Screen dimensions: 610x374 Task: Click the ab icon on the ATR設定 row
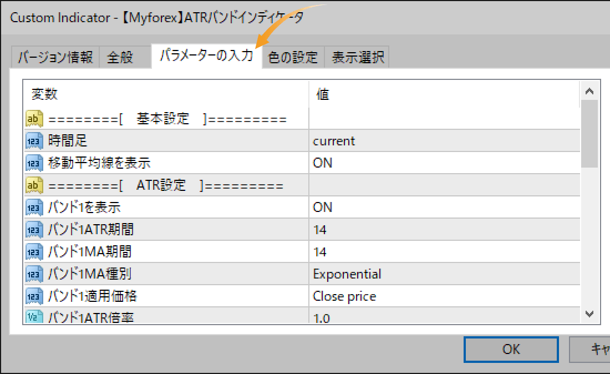pyautogui.click(x=30, y=185)
